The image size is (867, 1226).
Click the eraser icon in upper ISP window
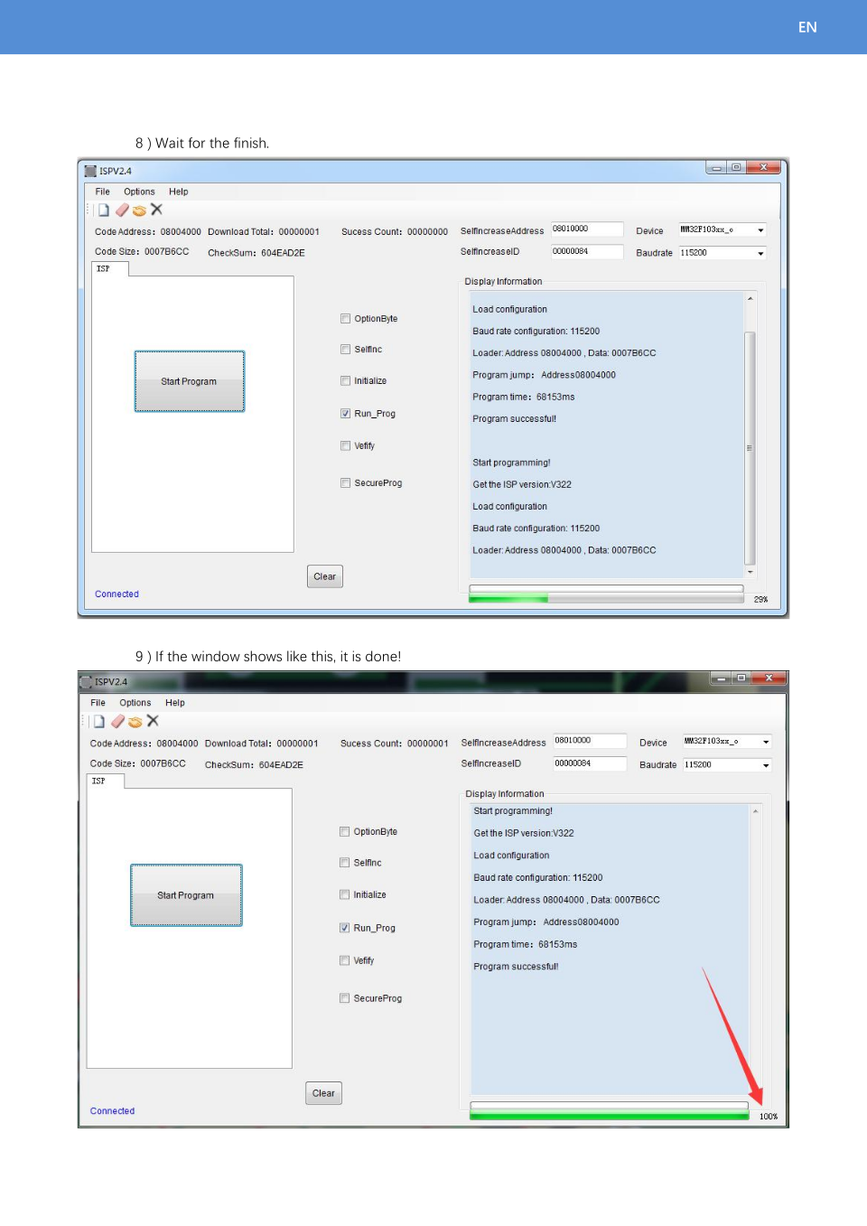pos(122,211)
